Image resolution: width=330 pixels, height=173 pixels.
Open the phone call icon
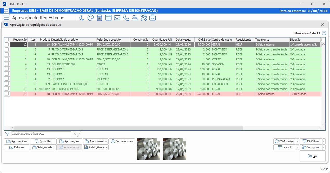coord(126,18)
